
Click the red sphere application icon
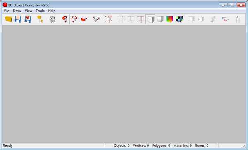pos(5,5)
